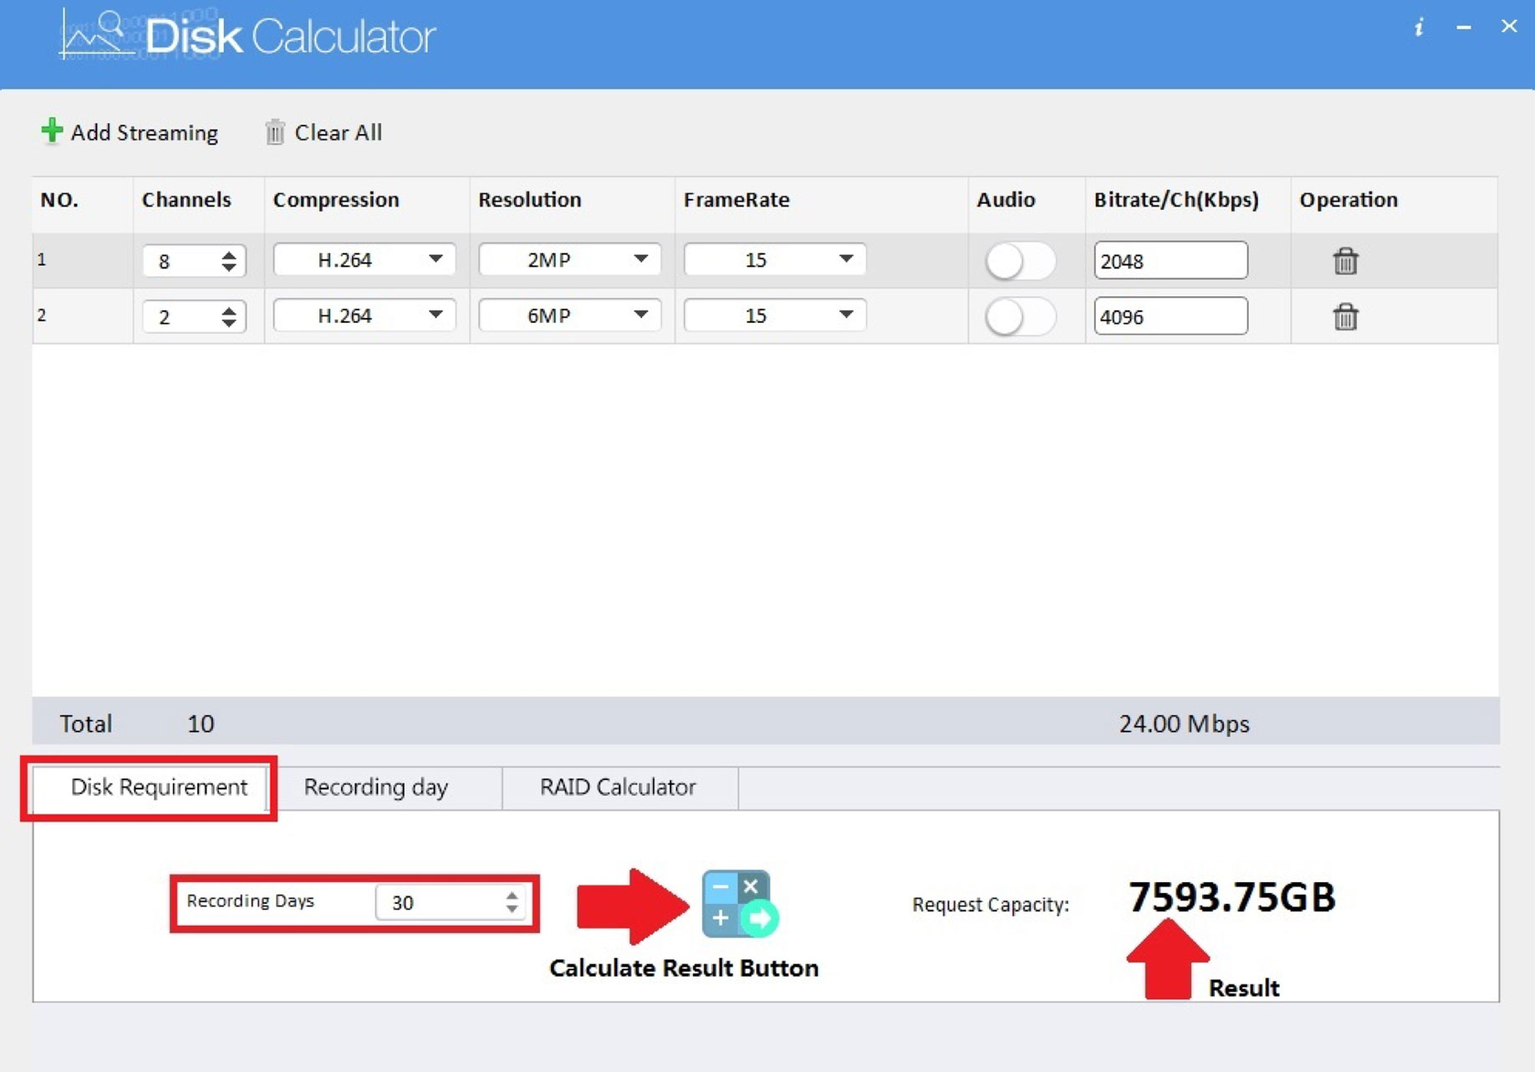Delete stream row 2 with trash icon

(1344, 317)
